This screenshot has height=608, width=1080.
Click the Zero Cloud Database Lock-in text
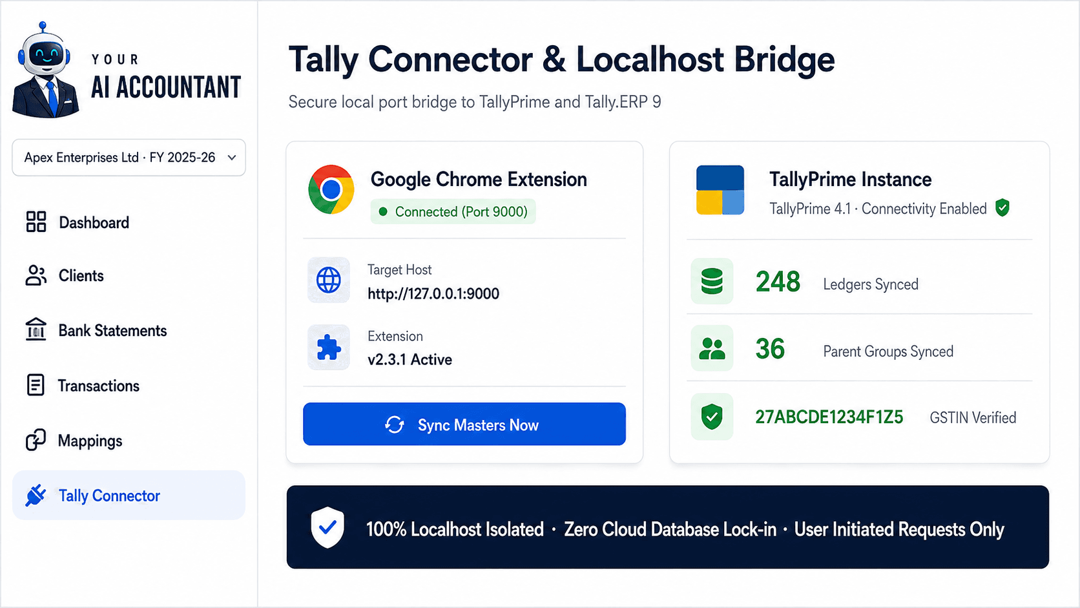pos(670,529)
